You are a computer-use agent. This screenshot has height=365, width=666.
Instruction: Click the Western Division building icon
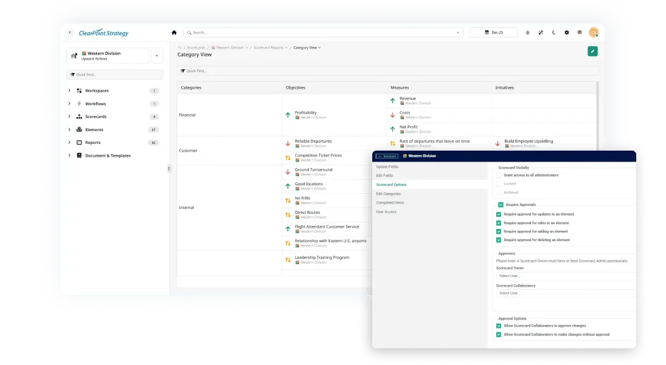pos(74,55)
